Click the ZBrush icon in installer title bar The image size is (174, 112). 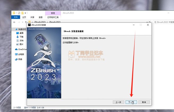click(x=29, y=25)
